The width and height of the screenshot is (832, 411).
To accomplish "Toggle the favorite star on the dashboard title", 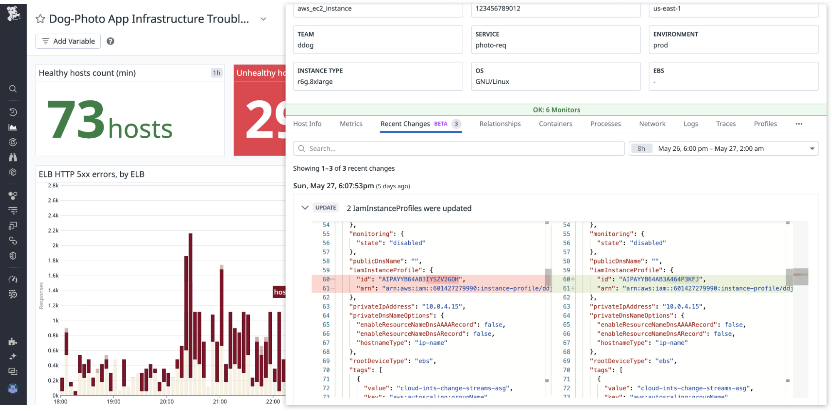I will [x=40, y=19].
